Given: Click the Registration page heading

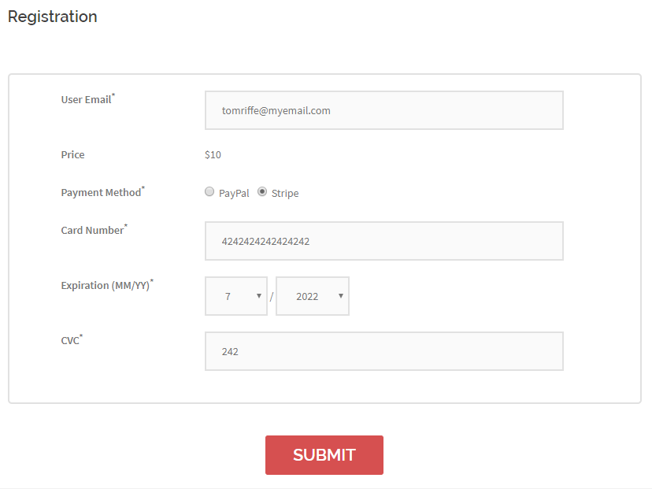Looking at the screenshot, I should point(53,17).
